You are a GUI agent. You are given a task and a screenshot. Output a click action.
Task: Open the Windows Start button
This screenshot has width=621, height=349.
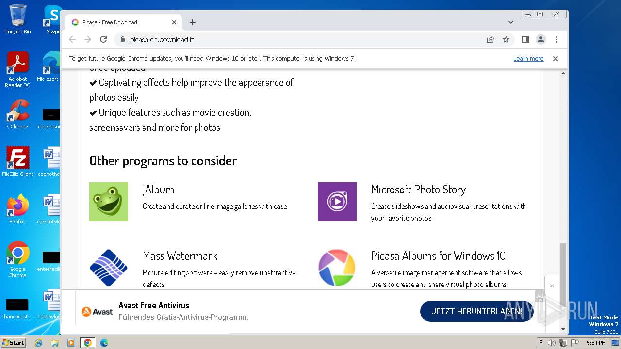(14, 342)
